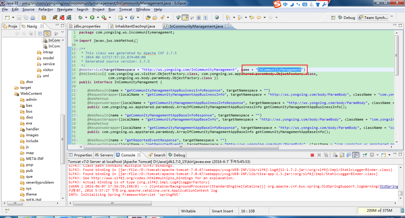
Task: Click the Last Edit Location icon
Action: [x=252, y=17]
